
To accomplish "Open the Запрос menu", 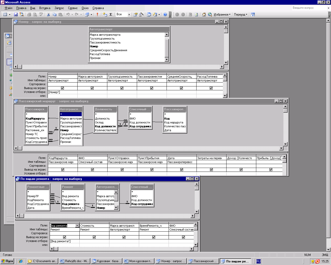I will pos(59,8).
